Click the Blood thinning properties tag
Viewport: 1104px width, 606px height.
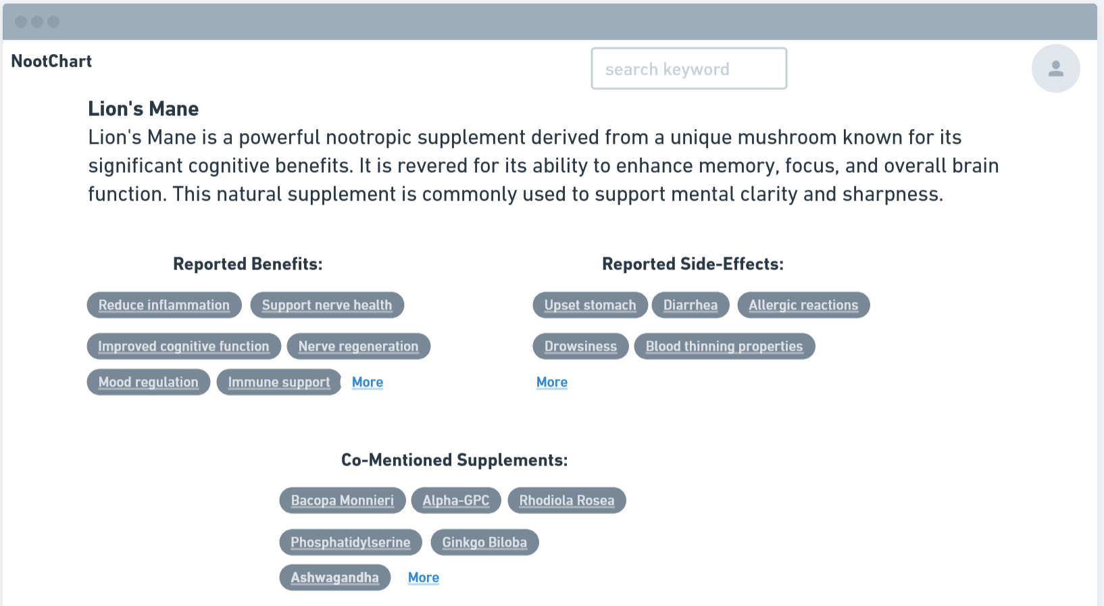[724, 346]
